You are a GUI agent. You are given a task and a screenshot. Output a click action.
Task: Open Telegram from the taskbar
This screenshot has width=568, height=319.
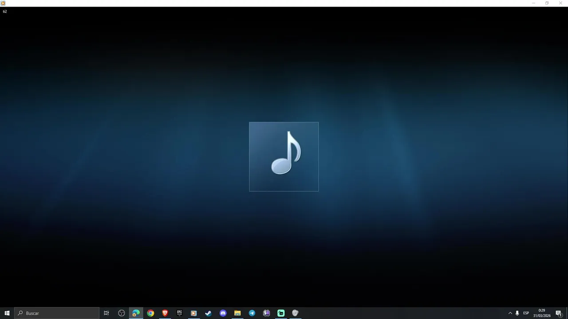(252, 313)
